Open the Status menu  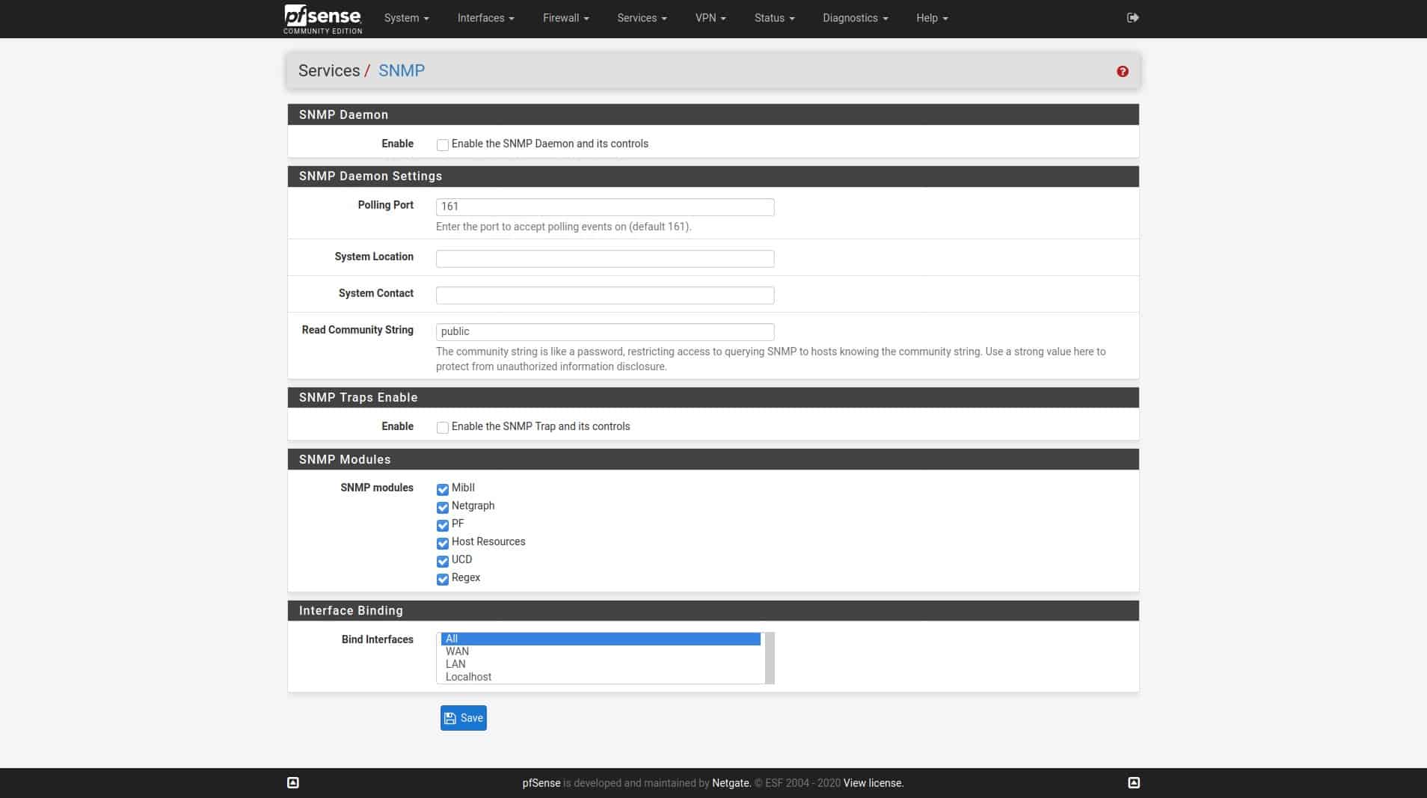point(774,18)
